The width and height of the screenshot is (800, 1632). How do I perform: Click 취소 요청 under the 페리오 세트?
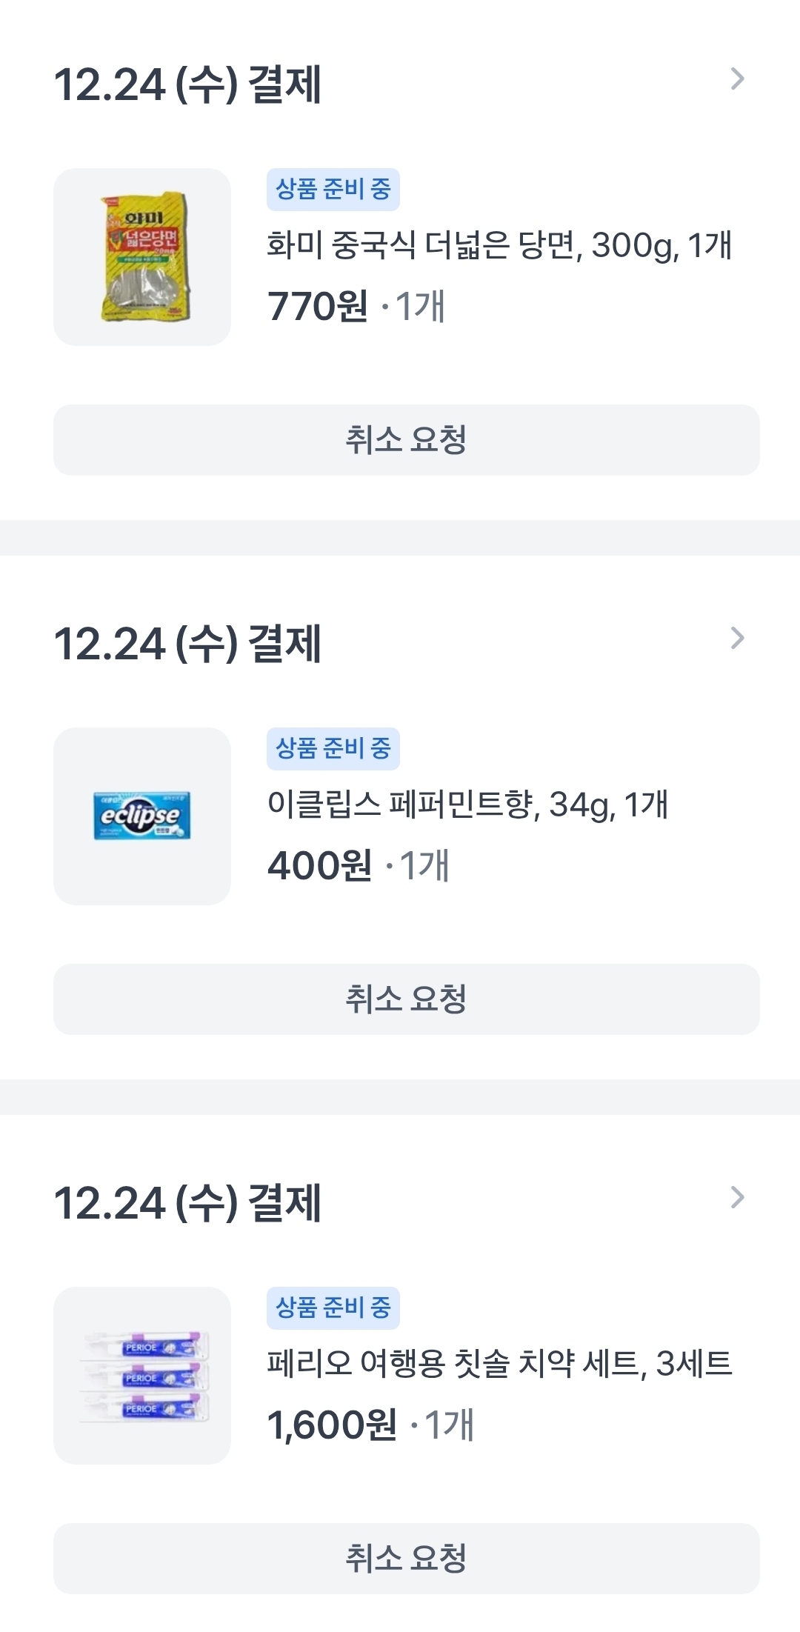click(406, 1559)
